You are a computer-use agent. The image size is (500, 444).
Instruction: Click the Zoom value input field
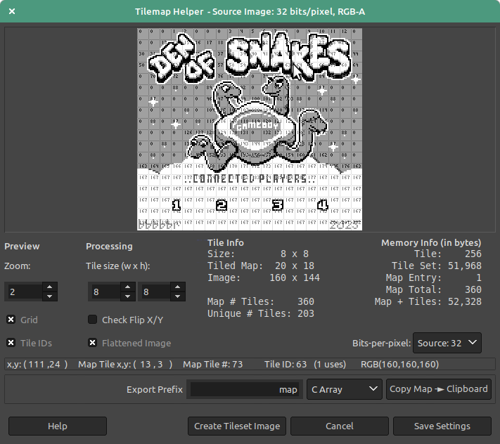pyautogui.click(x=24, y=292)
